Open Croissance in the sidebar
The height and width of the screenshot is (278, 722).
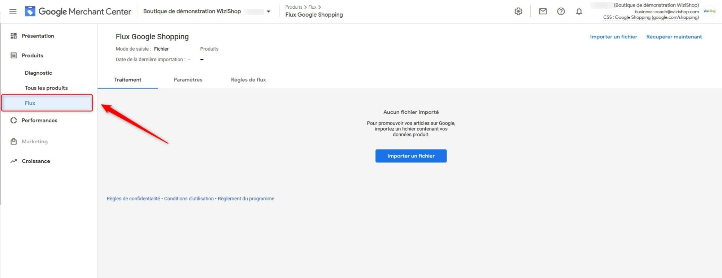point(36,161)
